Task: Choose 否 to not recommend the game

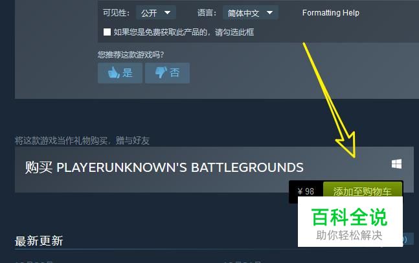Action: [x=167, y=73]
